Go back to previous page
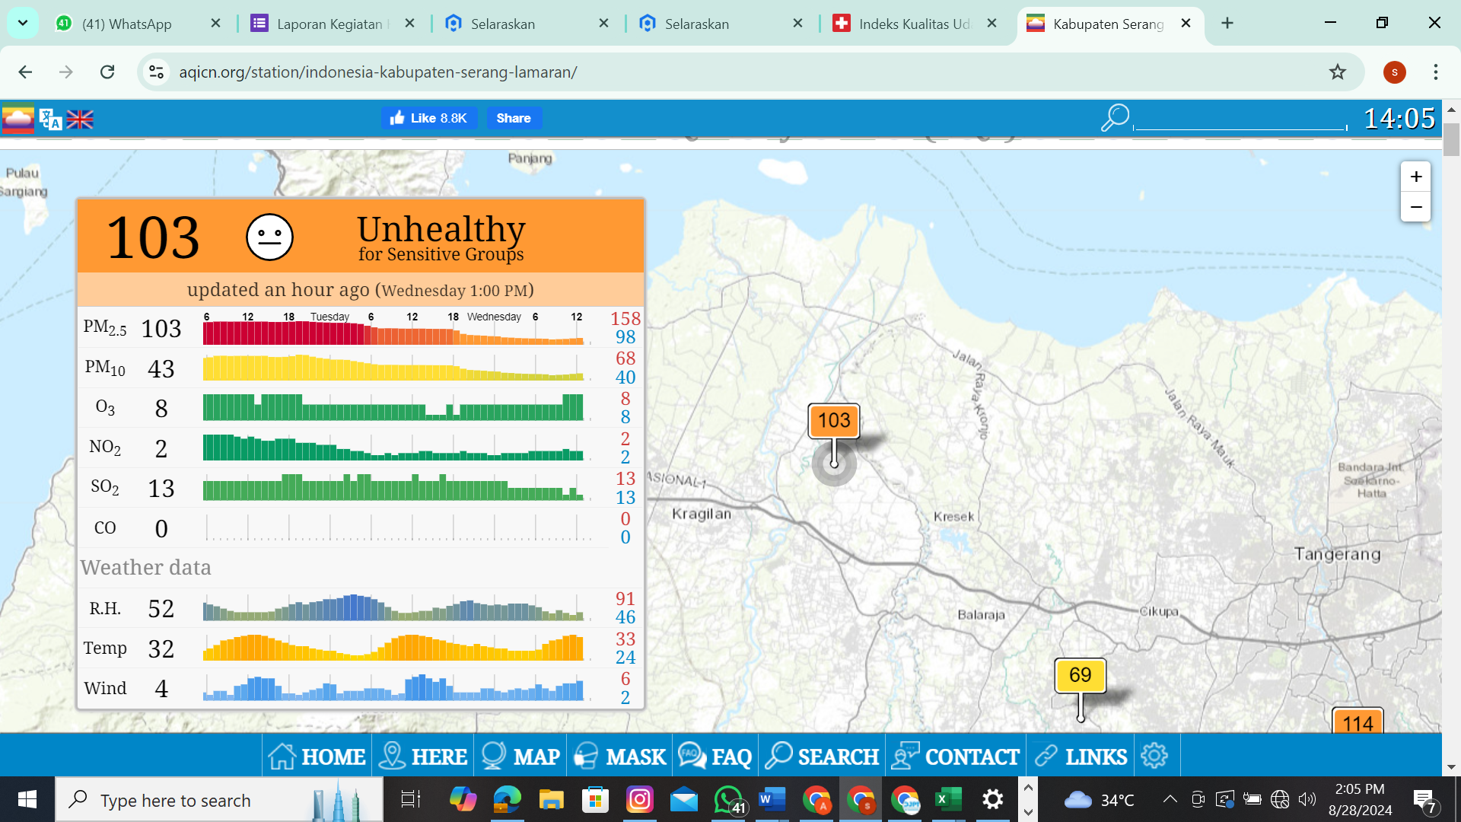 [25, 72]
